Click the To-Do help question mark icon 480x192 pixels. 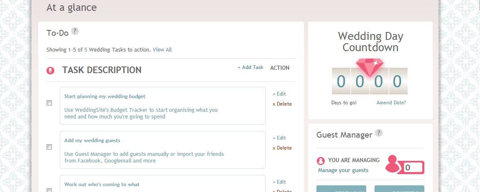(x=75, y=31)
